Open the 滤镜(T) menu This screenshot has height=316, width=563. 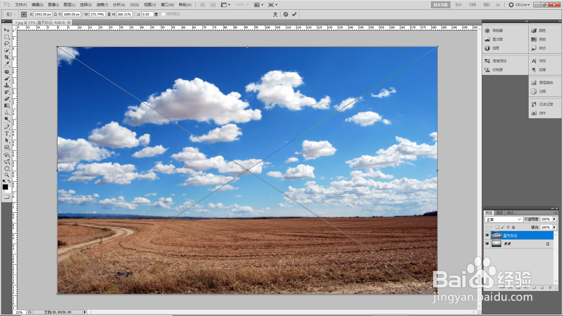102,5
